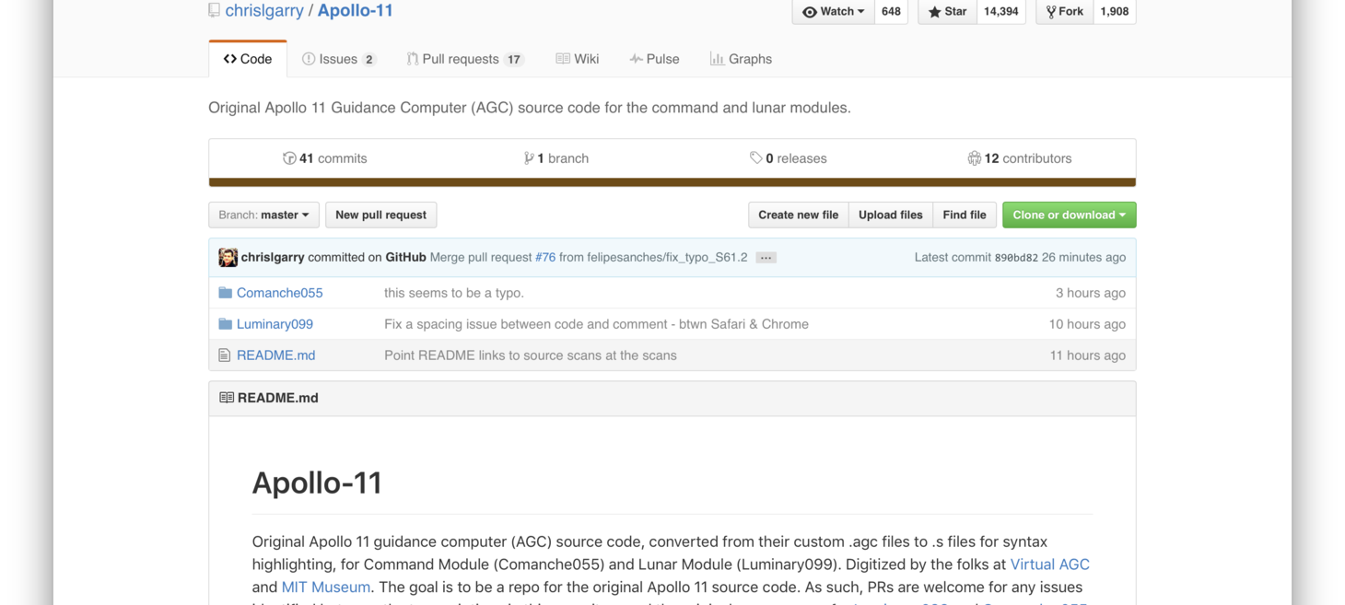Click chrislgarry's avatar in the commit bar

tap(228, 258)
